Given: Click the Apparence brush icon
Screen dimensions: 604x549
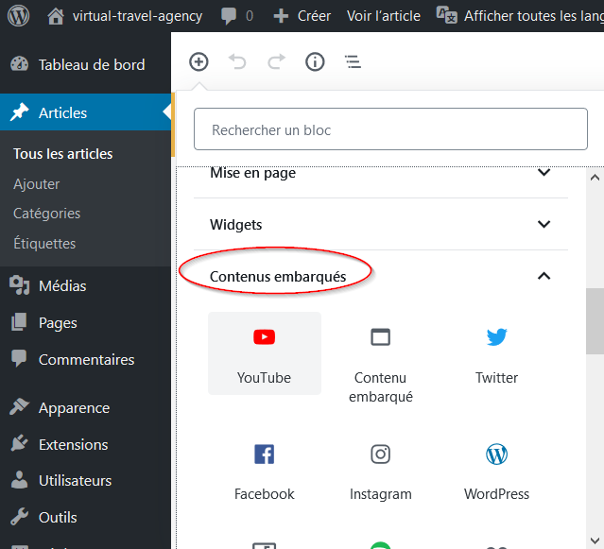Looking at the screenshot, I should click(x=19, y=407).
